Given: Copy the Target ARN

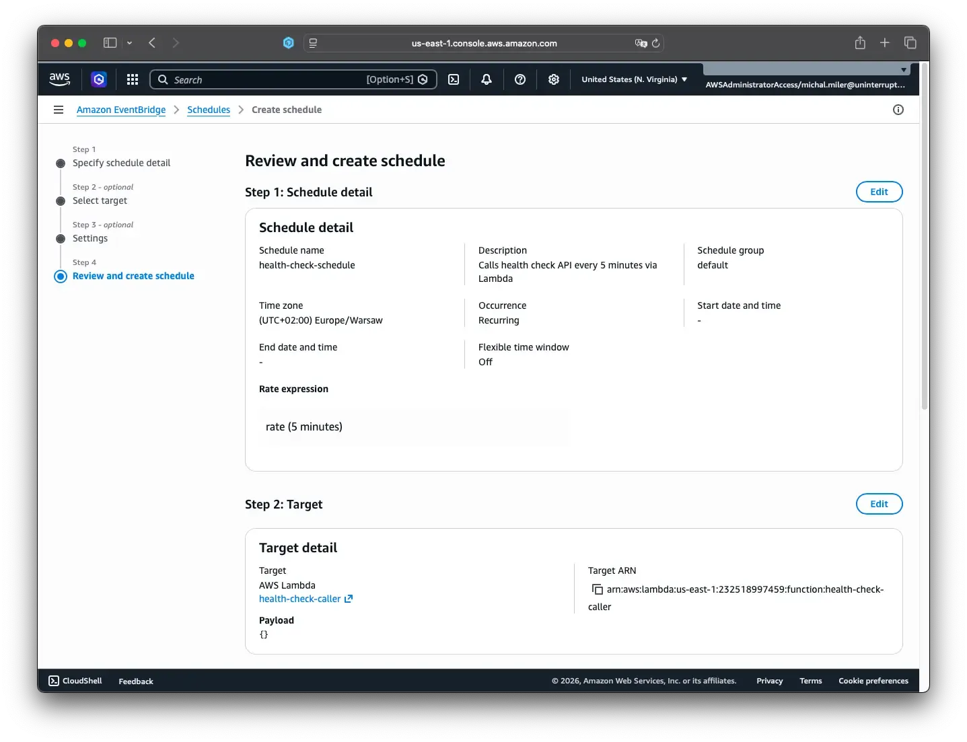Looking at the screenshot, I should coord(597,589).
